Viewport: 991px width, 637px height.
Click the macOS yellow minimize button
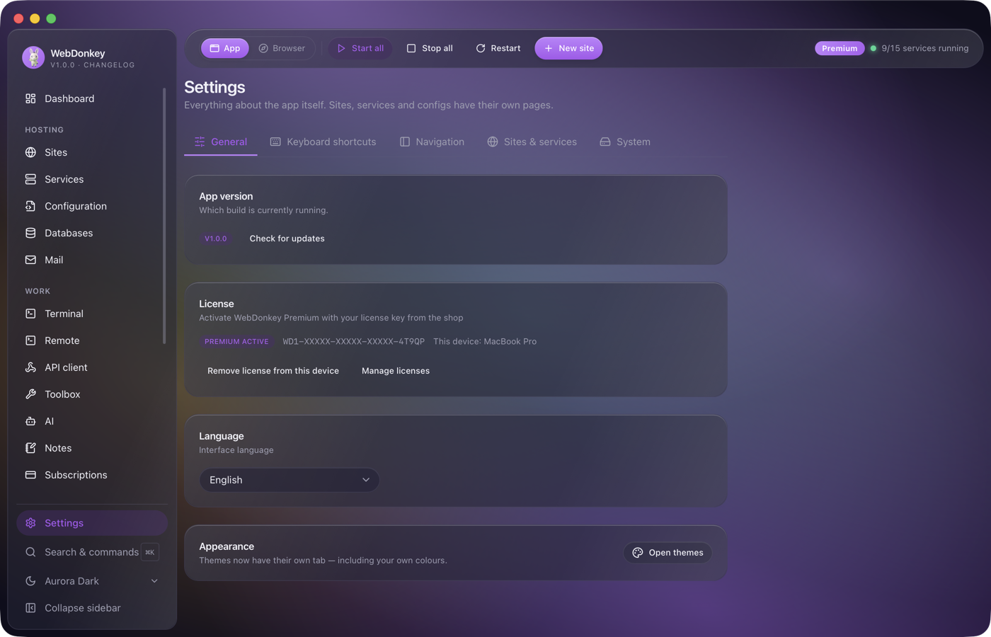pos(35,18)
